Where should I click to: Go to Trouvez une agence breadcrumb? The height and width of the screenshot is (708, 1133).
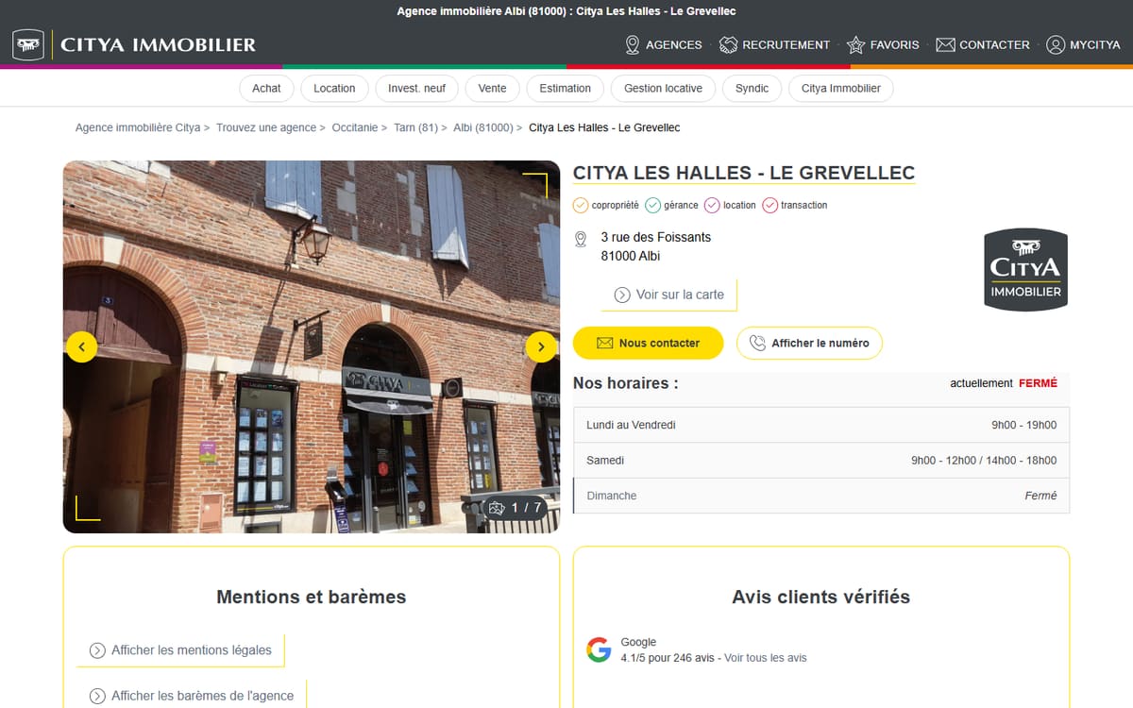[266, 127]
